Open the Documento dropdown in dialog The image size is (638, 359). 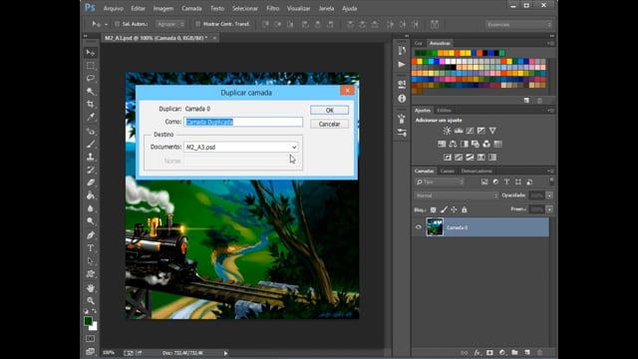(x=241, y=147)
